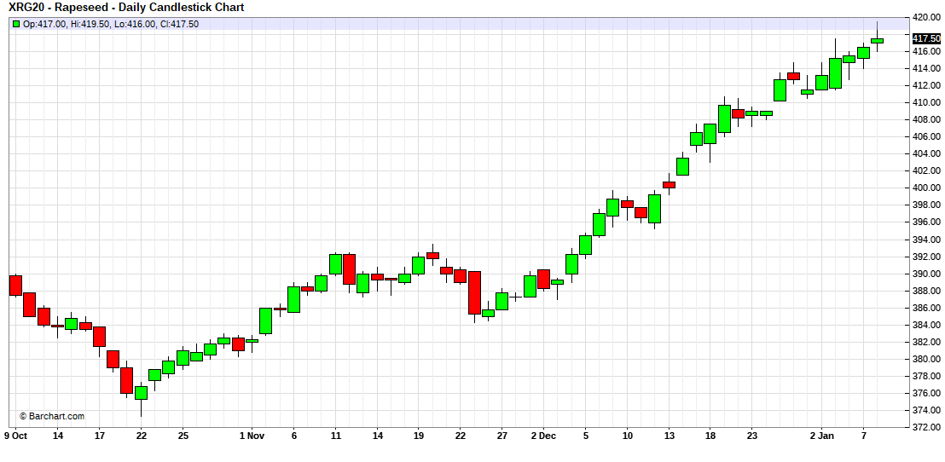Screen dimensions: 945x462
Task: Click the Barchart.com watermark text
Action: (x=56, y=416)
